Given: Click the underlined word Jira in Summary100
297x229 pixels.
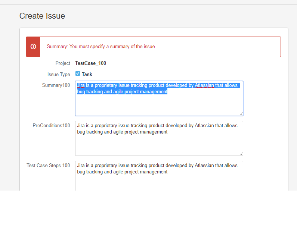Looking at the screenshot, I should tap(81, 85).
